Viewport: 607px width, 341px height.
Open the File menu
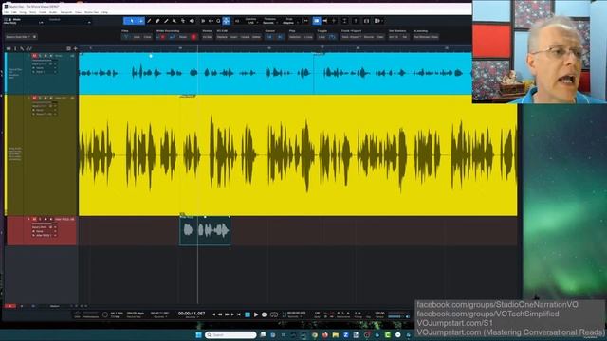pyautogui.click(x=6, y=12)
